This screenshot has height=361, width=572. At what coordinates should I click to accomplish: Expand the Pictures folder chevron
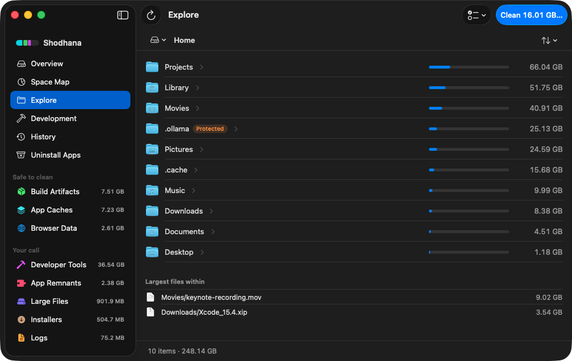[x=201, y=149]
